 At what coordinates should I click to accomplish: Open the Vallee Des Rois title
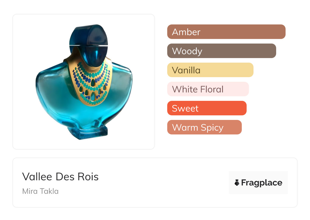point(60,176)
